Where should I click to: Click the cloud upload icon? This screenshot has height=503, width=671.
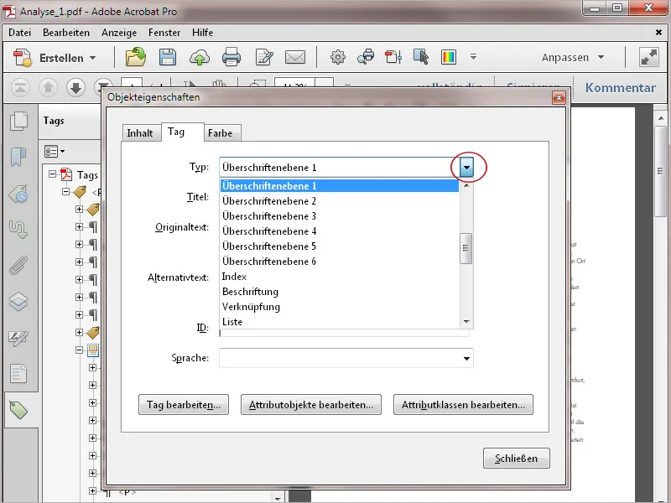[x=200, y=57]
